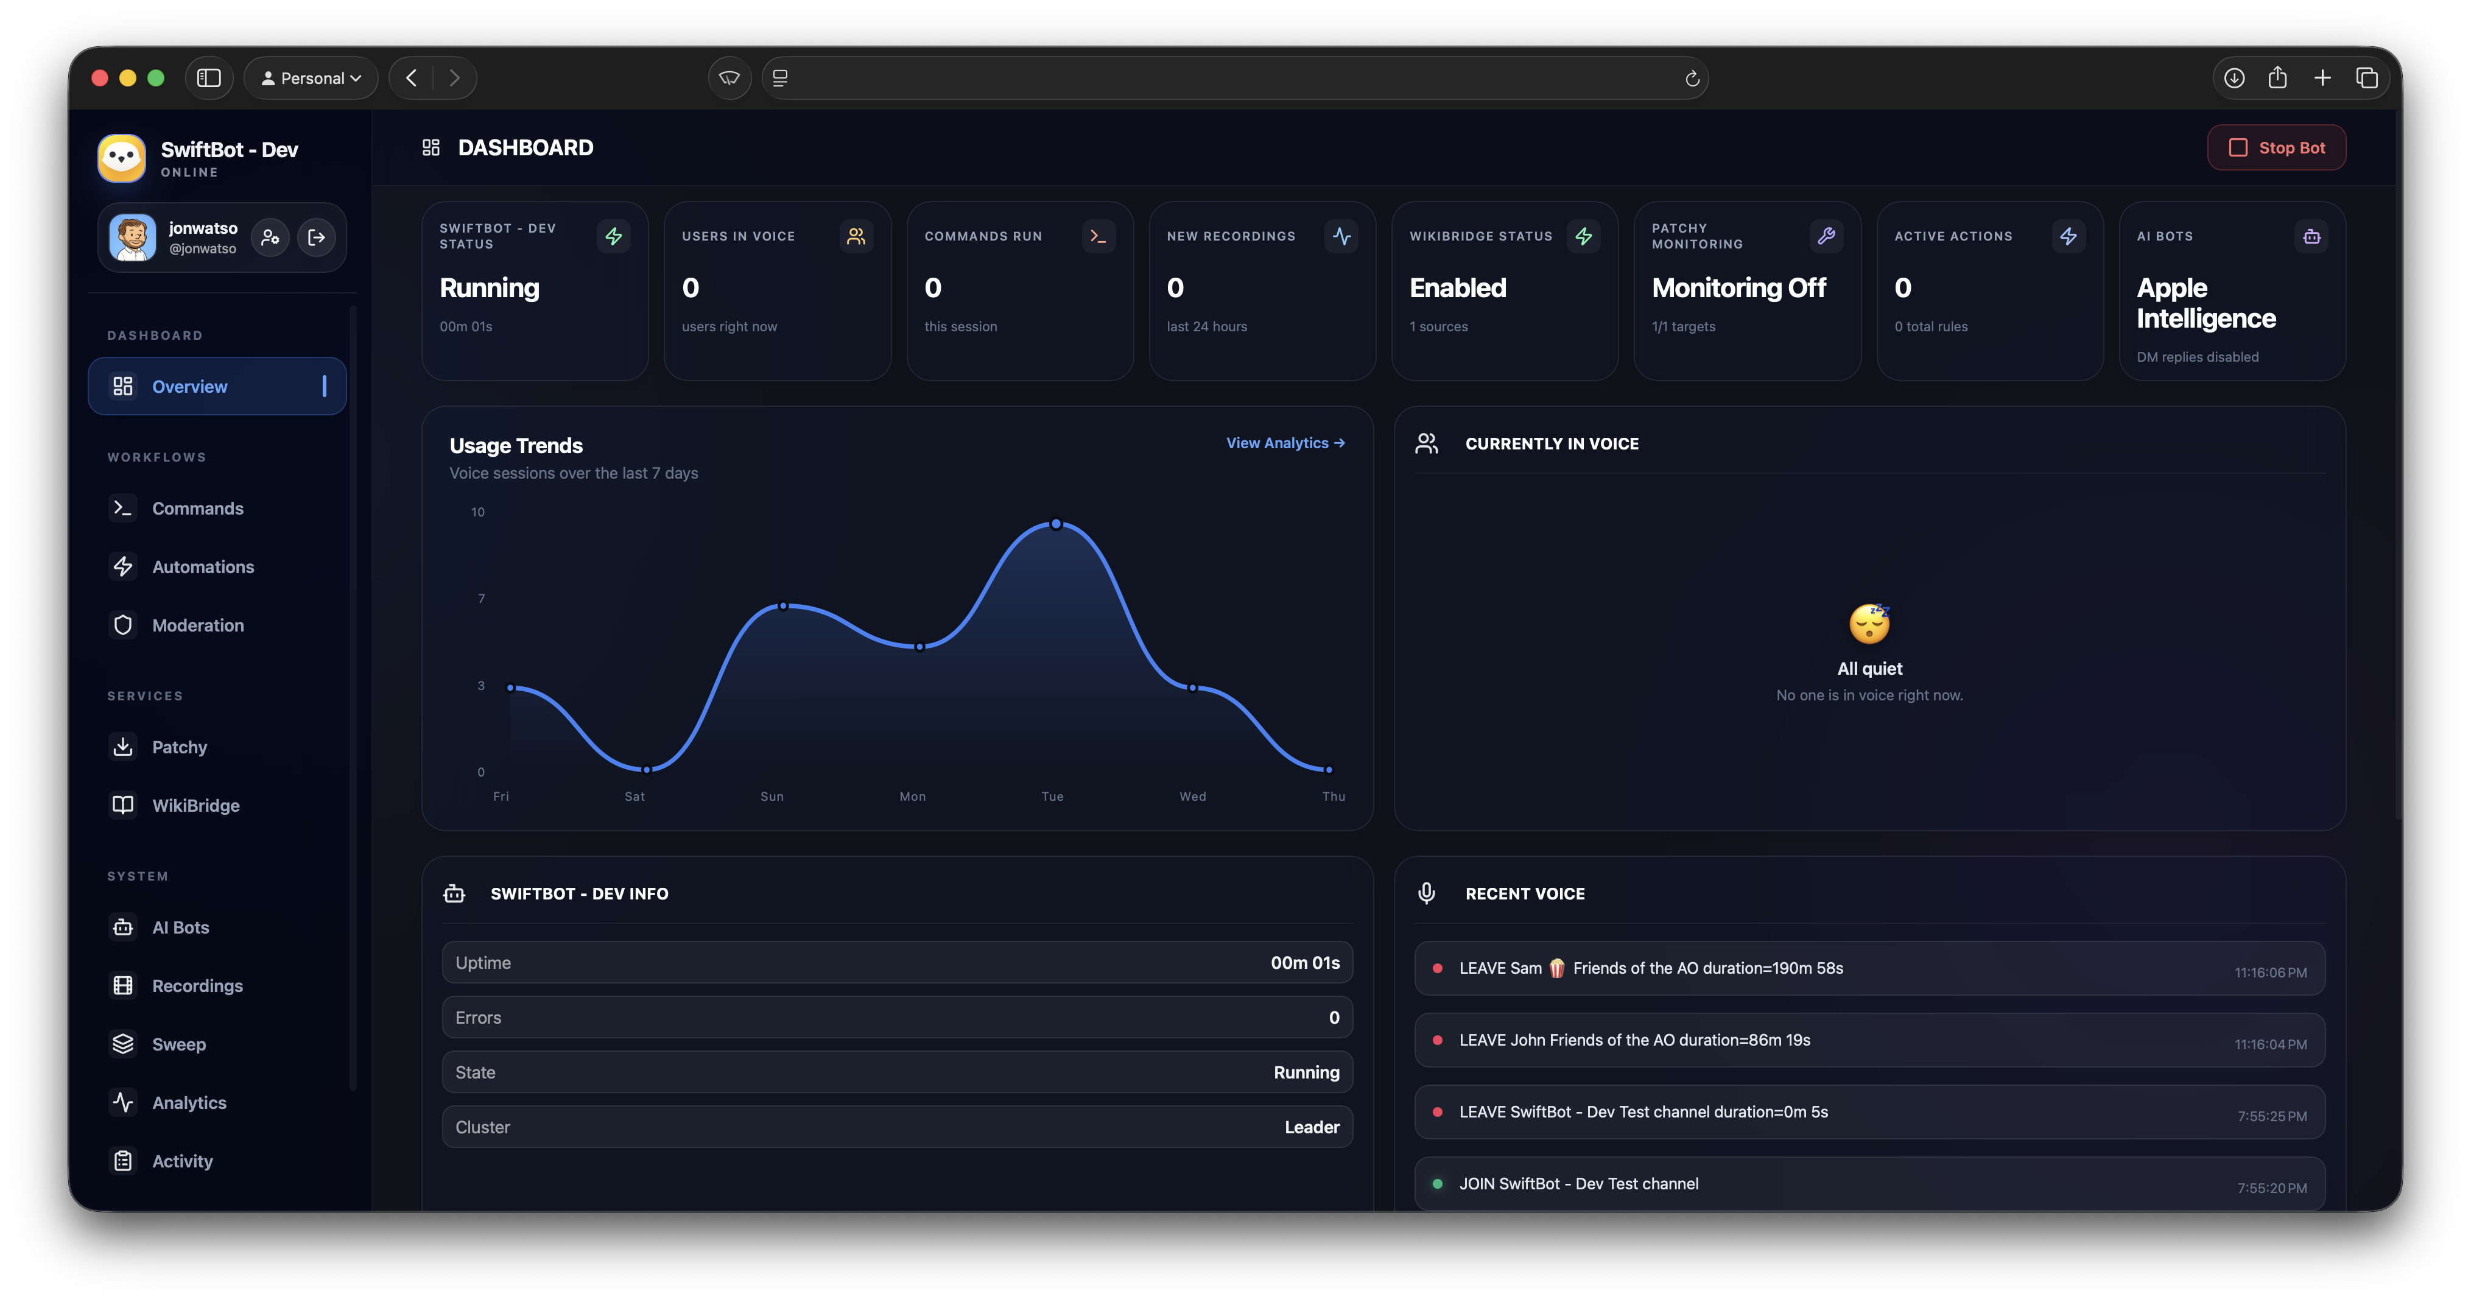Open a new tab with the plus icon
2471x1302 pixels.
(2322, 79)
